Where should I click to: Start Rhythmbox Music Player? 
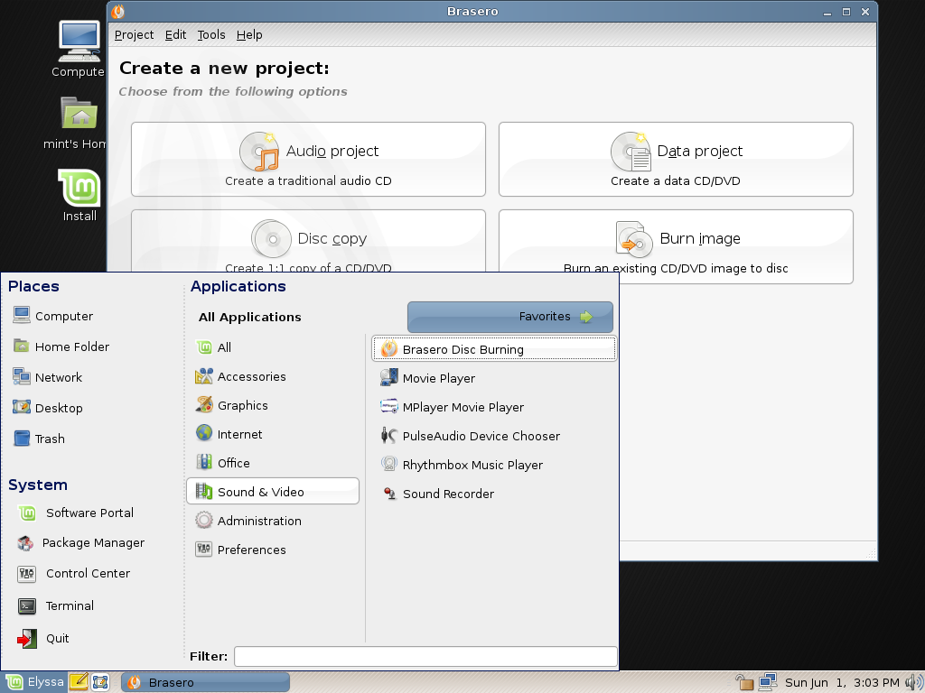pyautogui.click(x=494, y=465)
